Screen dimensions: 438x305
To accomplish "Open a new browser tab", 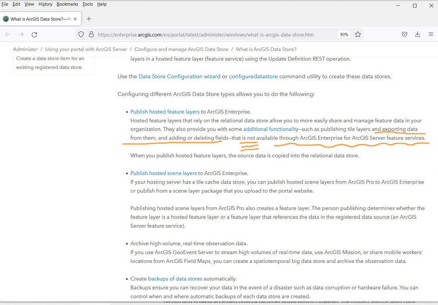I will click(x=89, y=19).
